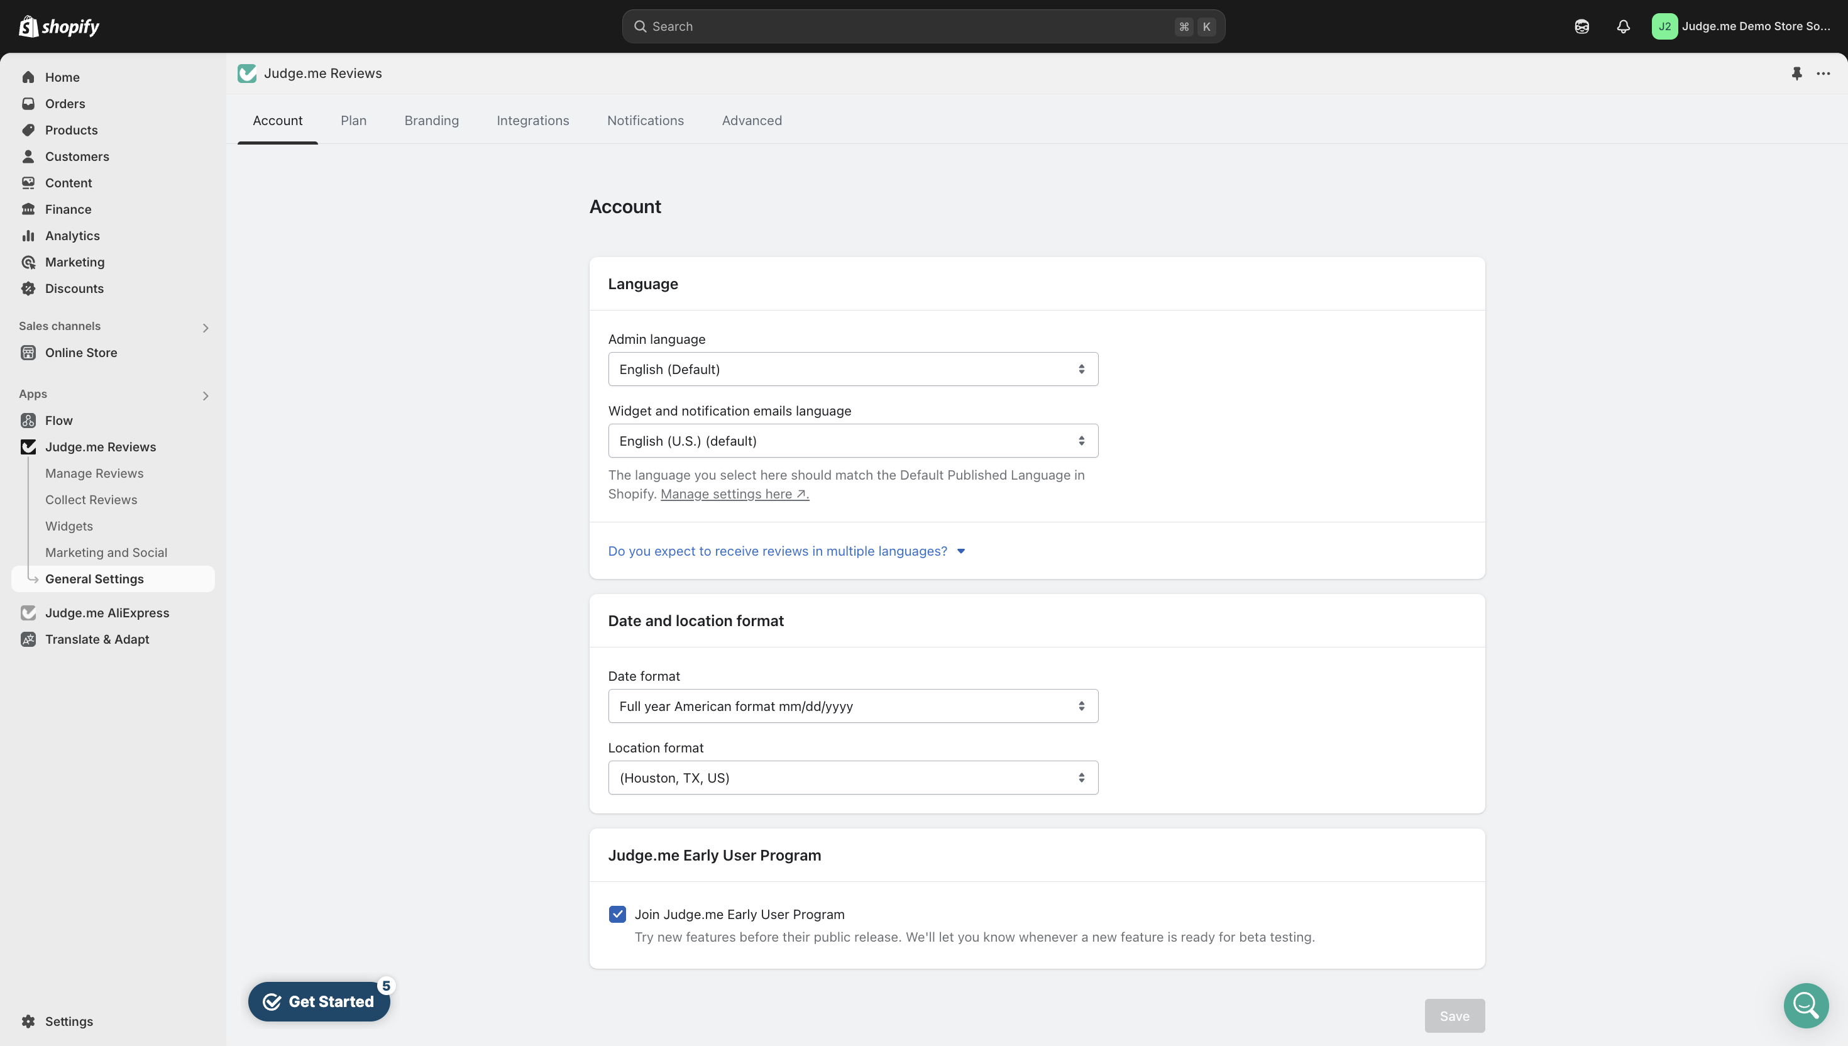Switch to the Integrations tab
The height and width of the screenshot is (1046, 1848).
tap(533, 121)
